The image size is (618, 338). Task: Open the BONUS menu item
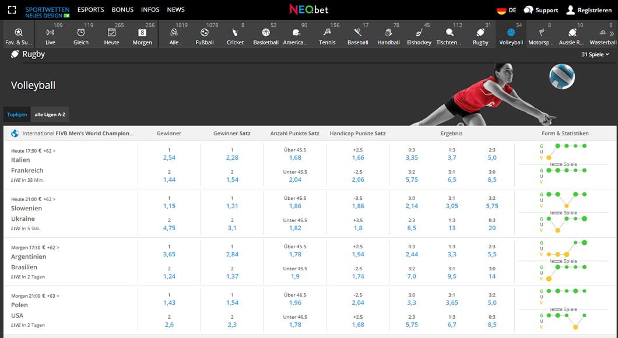tap(122, 9)
